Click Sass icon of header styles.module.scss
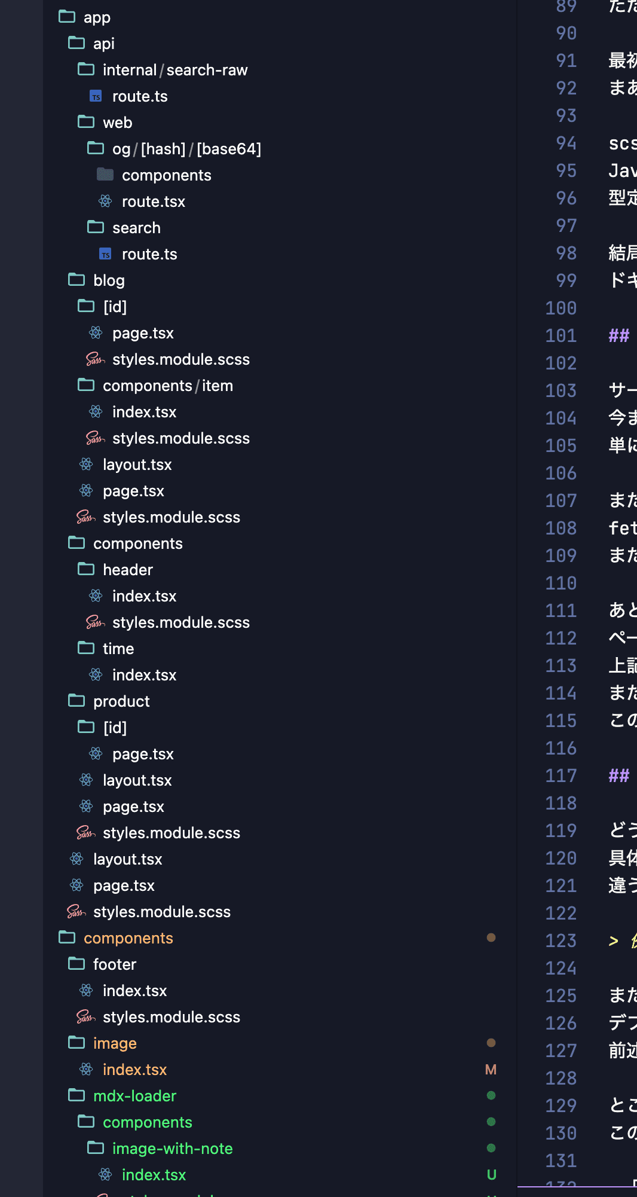 point(96,622)
